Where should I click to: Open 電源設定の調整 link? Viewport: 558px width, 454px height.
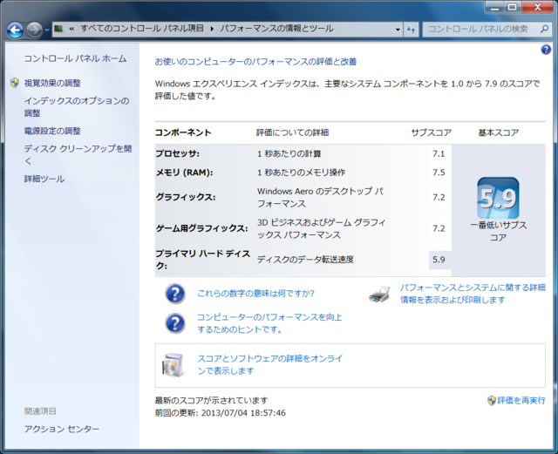coord(52,131)
